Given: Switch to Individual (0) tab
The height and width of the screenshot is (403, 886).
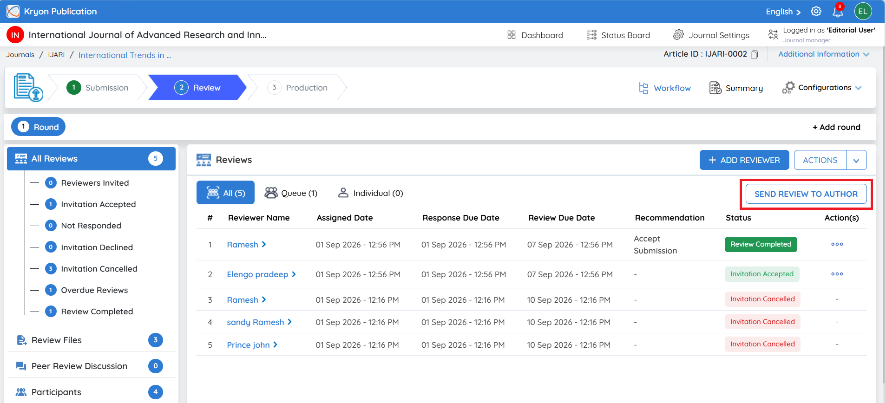Looking at the screenshot, I should tap(370, 193).
